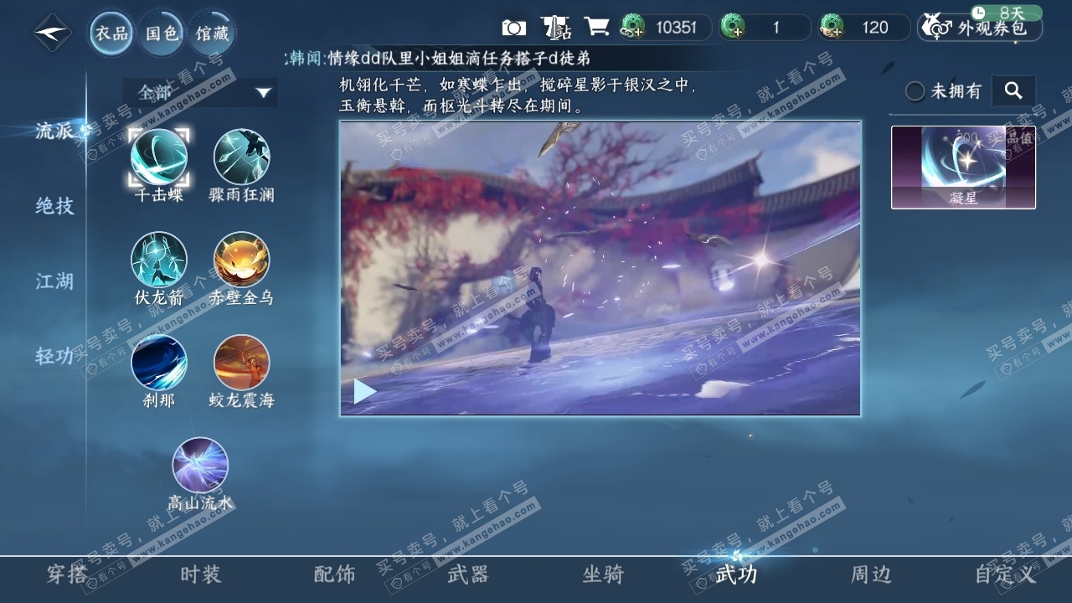Open the 衣品 tab
The image size is (1072, 603).
(x=111, y=33)
